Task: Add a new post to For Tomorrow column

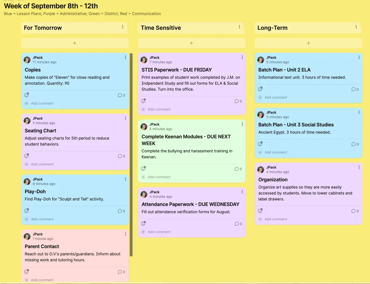Action: [75, 43]
